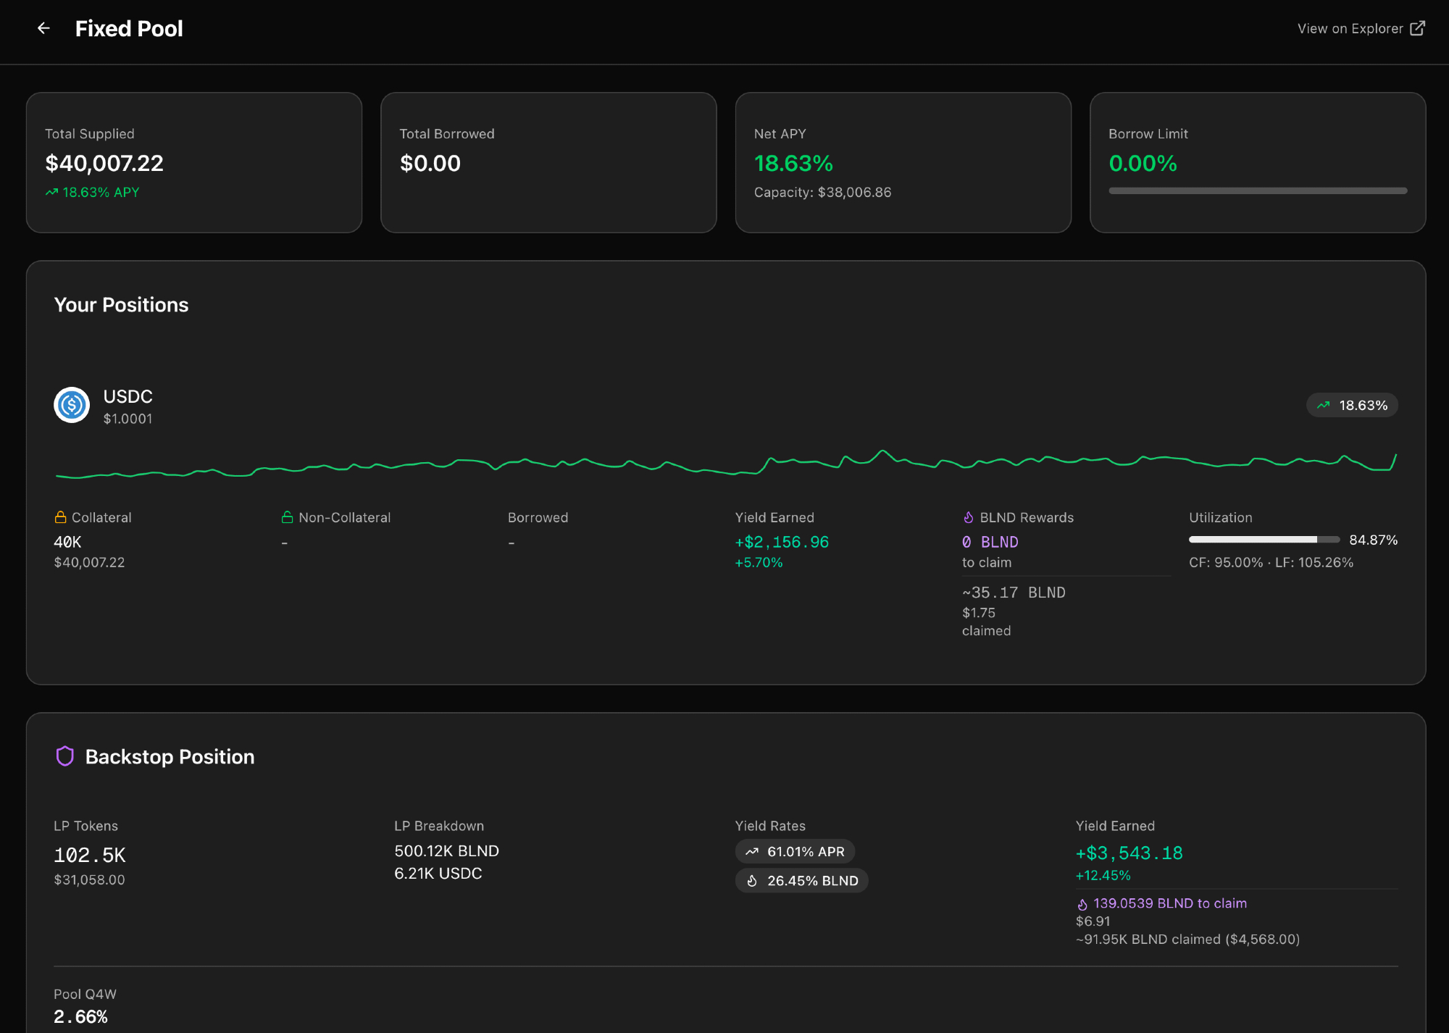Screen dimensions: 1449x1033
Task: Click the Total Supplied card
Action: [x=193, y=162]
